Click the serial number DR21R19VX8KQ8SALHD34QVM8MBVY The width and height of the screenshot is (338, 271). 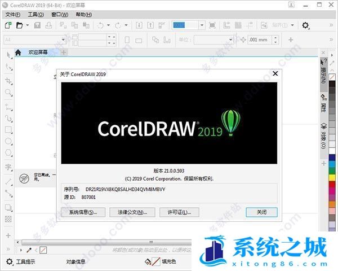click(125, 189)
